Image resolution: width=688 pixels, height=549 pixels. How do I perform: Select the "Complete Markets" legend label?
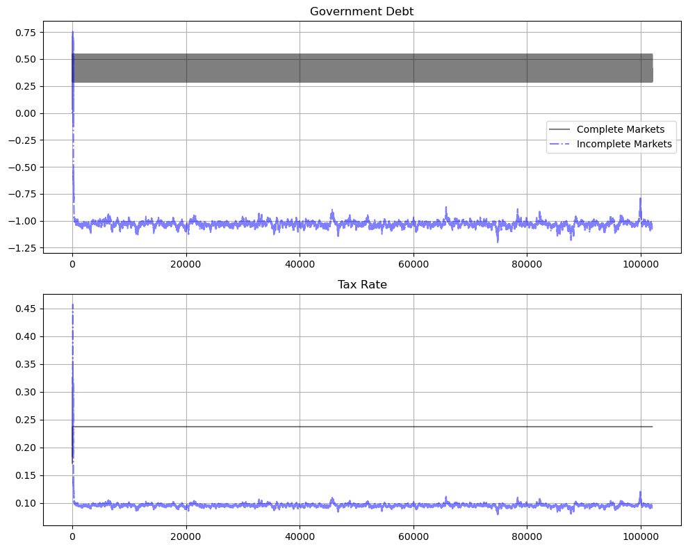pos(621,129)
